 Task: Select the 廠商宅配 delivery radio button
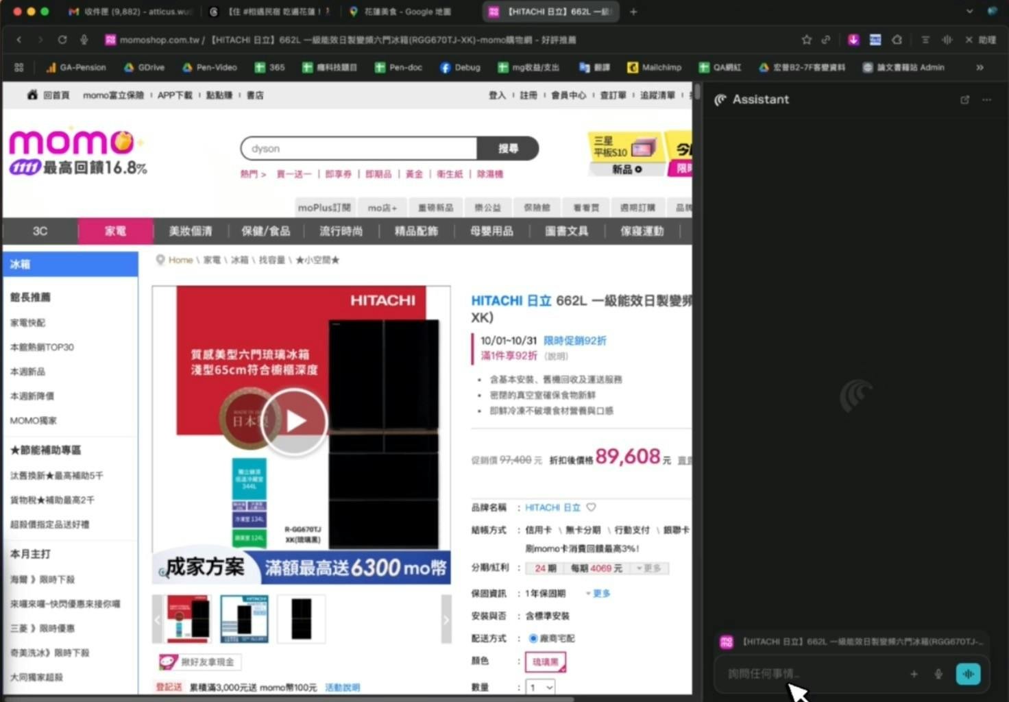click(533, 638)
